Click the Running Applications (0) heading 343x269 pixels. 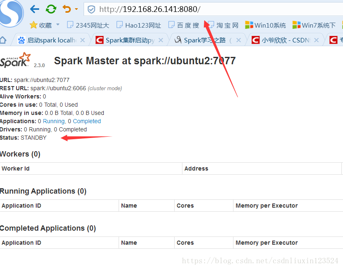[43, 191]
